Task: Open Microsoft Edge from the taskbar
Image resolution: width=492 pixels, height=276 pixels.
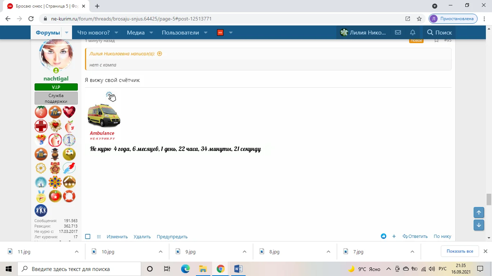Action: tap(185, 269)
